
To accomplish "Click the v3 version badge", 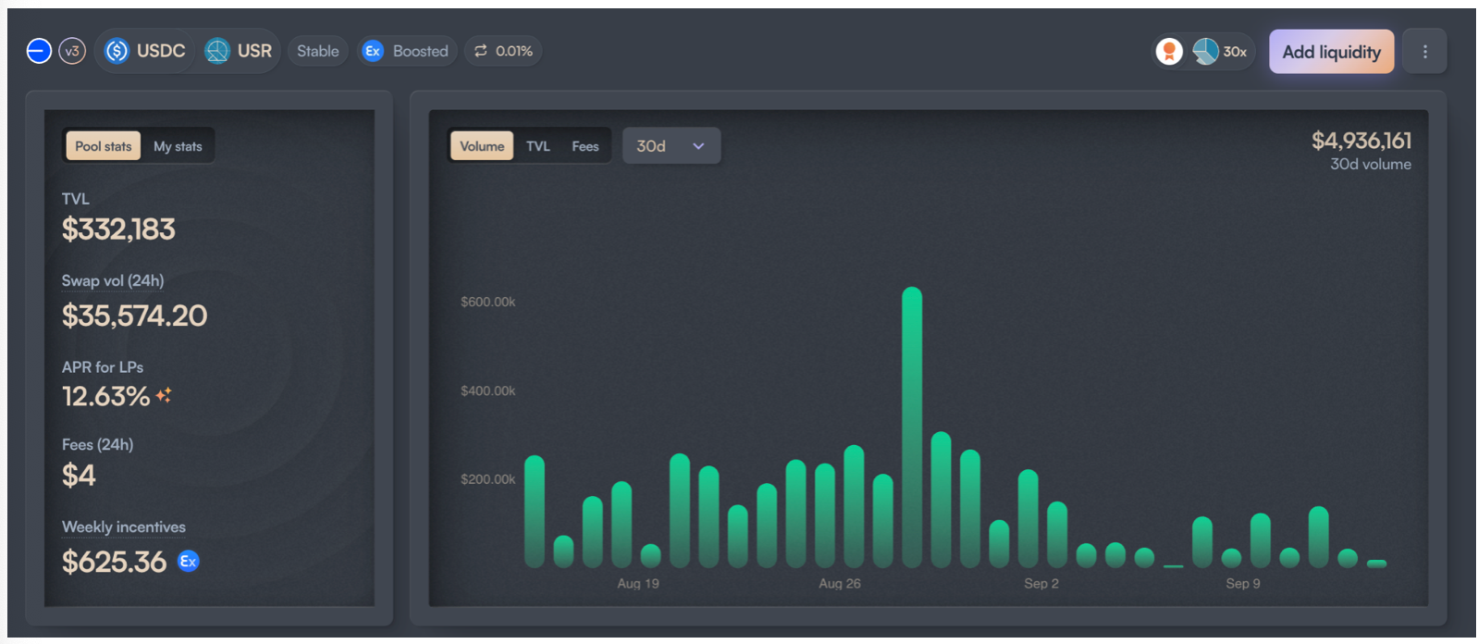I will pos(72,51).
